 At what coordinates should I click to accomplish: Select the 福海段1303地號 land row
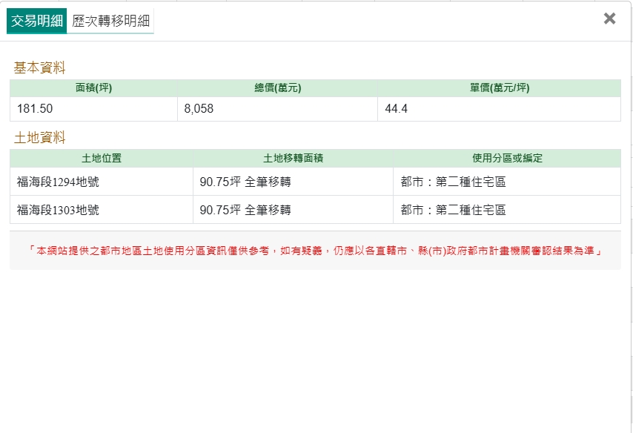pos(58,210)
